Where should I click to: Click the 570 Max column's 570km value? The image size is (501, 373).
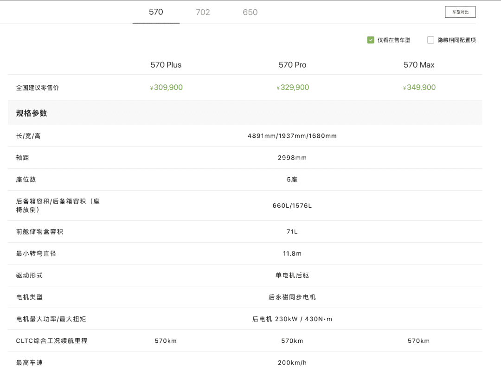point(419,341)
